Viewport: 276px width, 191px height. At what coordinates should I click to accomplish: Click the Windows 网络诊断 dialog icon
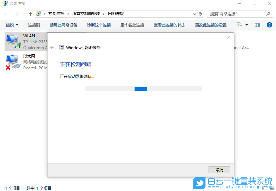point(61,47)
